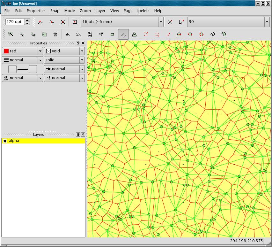
Task: Activate the rectangle drawing tool
Action: 112,34
